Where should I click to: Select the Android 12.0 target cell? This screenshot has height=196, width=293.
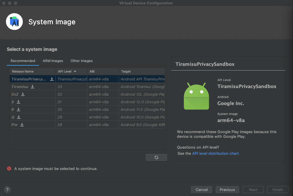(x=142, y=102)
